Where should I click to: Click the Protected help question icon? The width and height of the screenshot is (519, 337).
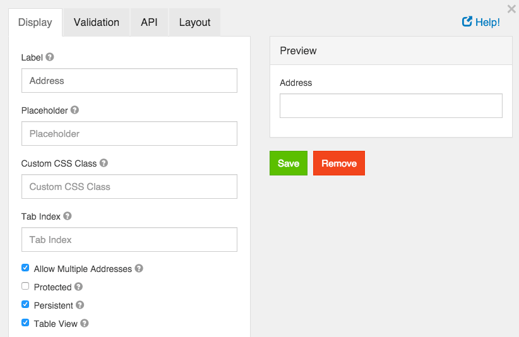tap(78, 287)
